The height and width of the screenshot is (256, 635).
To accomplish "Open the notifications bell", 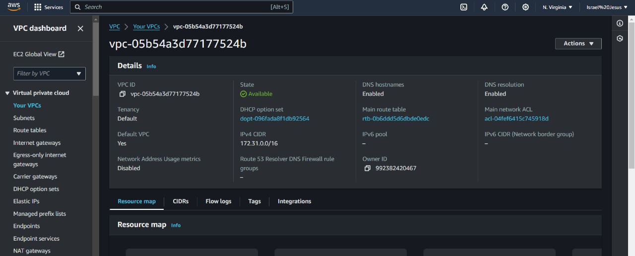I will (484, 7).
